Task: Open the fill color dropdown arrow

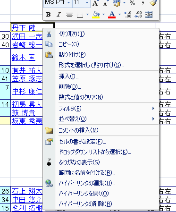Action: click(x=103, y=15)
